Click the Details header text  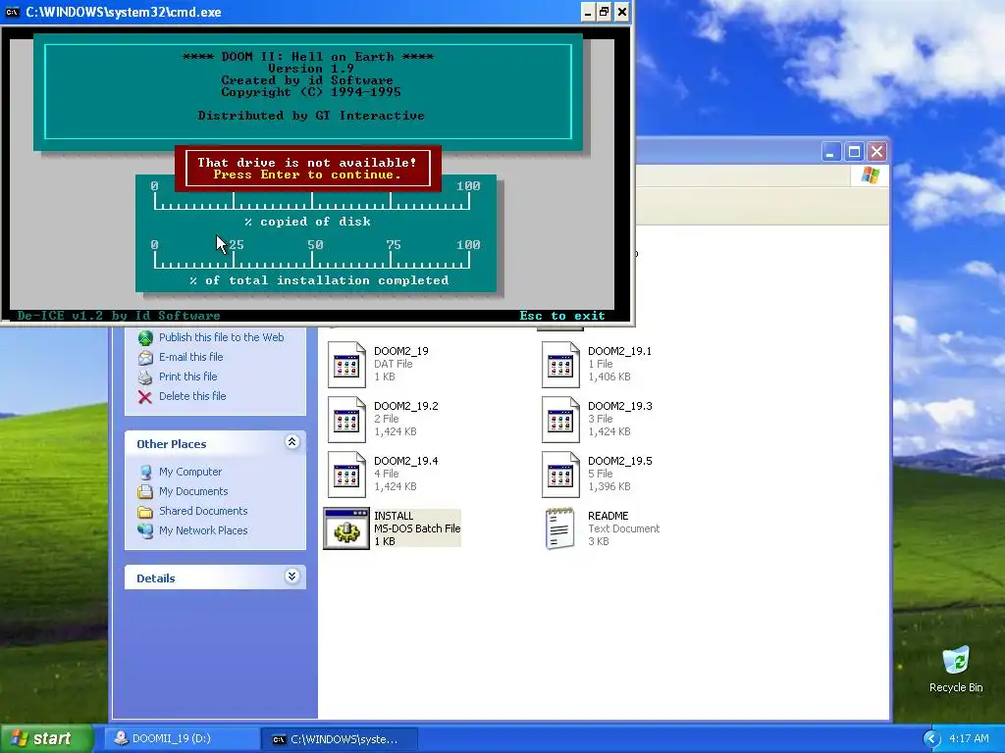tap(156, 578)
